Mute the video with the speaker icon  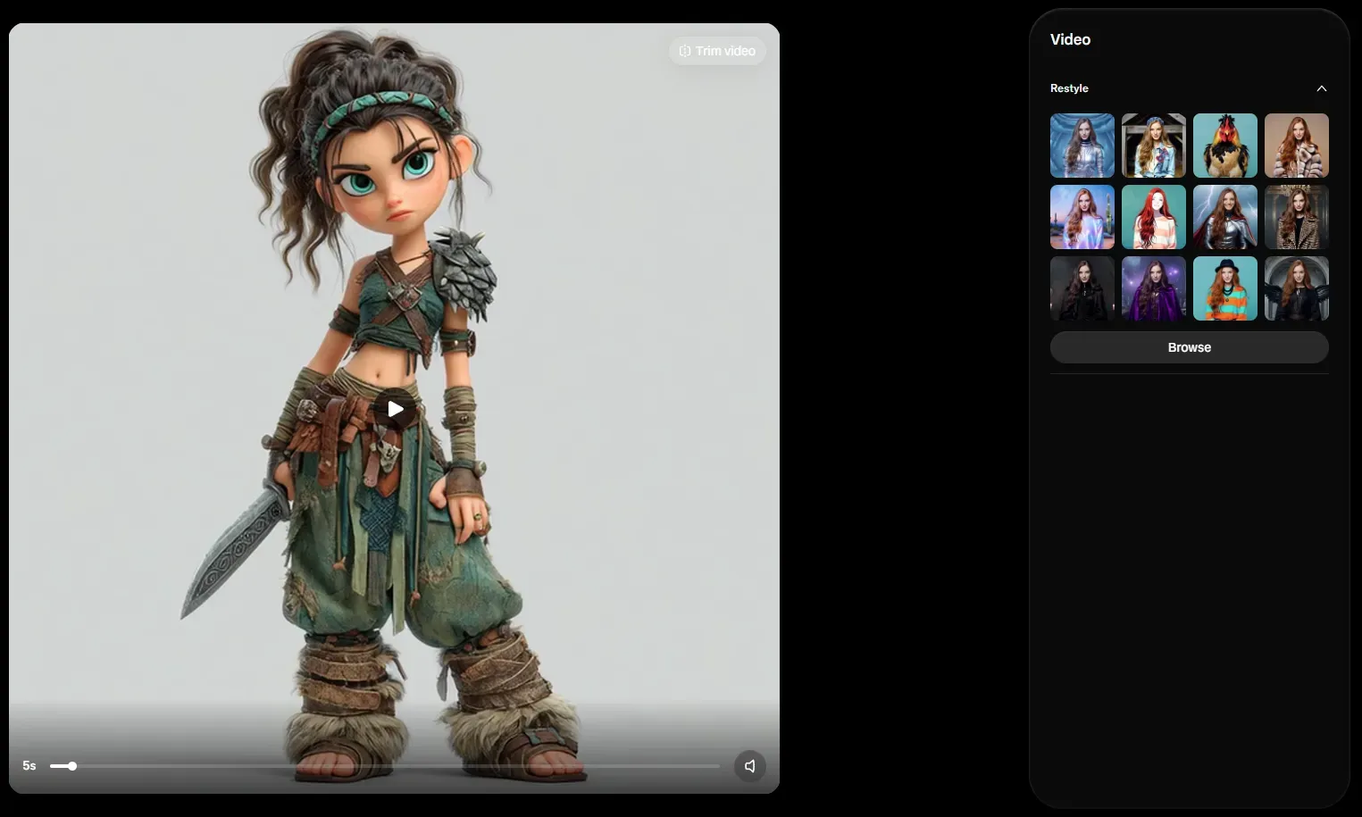pyautogui.click(x=749, y=766)
